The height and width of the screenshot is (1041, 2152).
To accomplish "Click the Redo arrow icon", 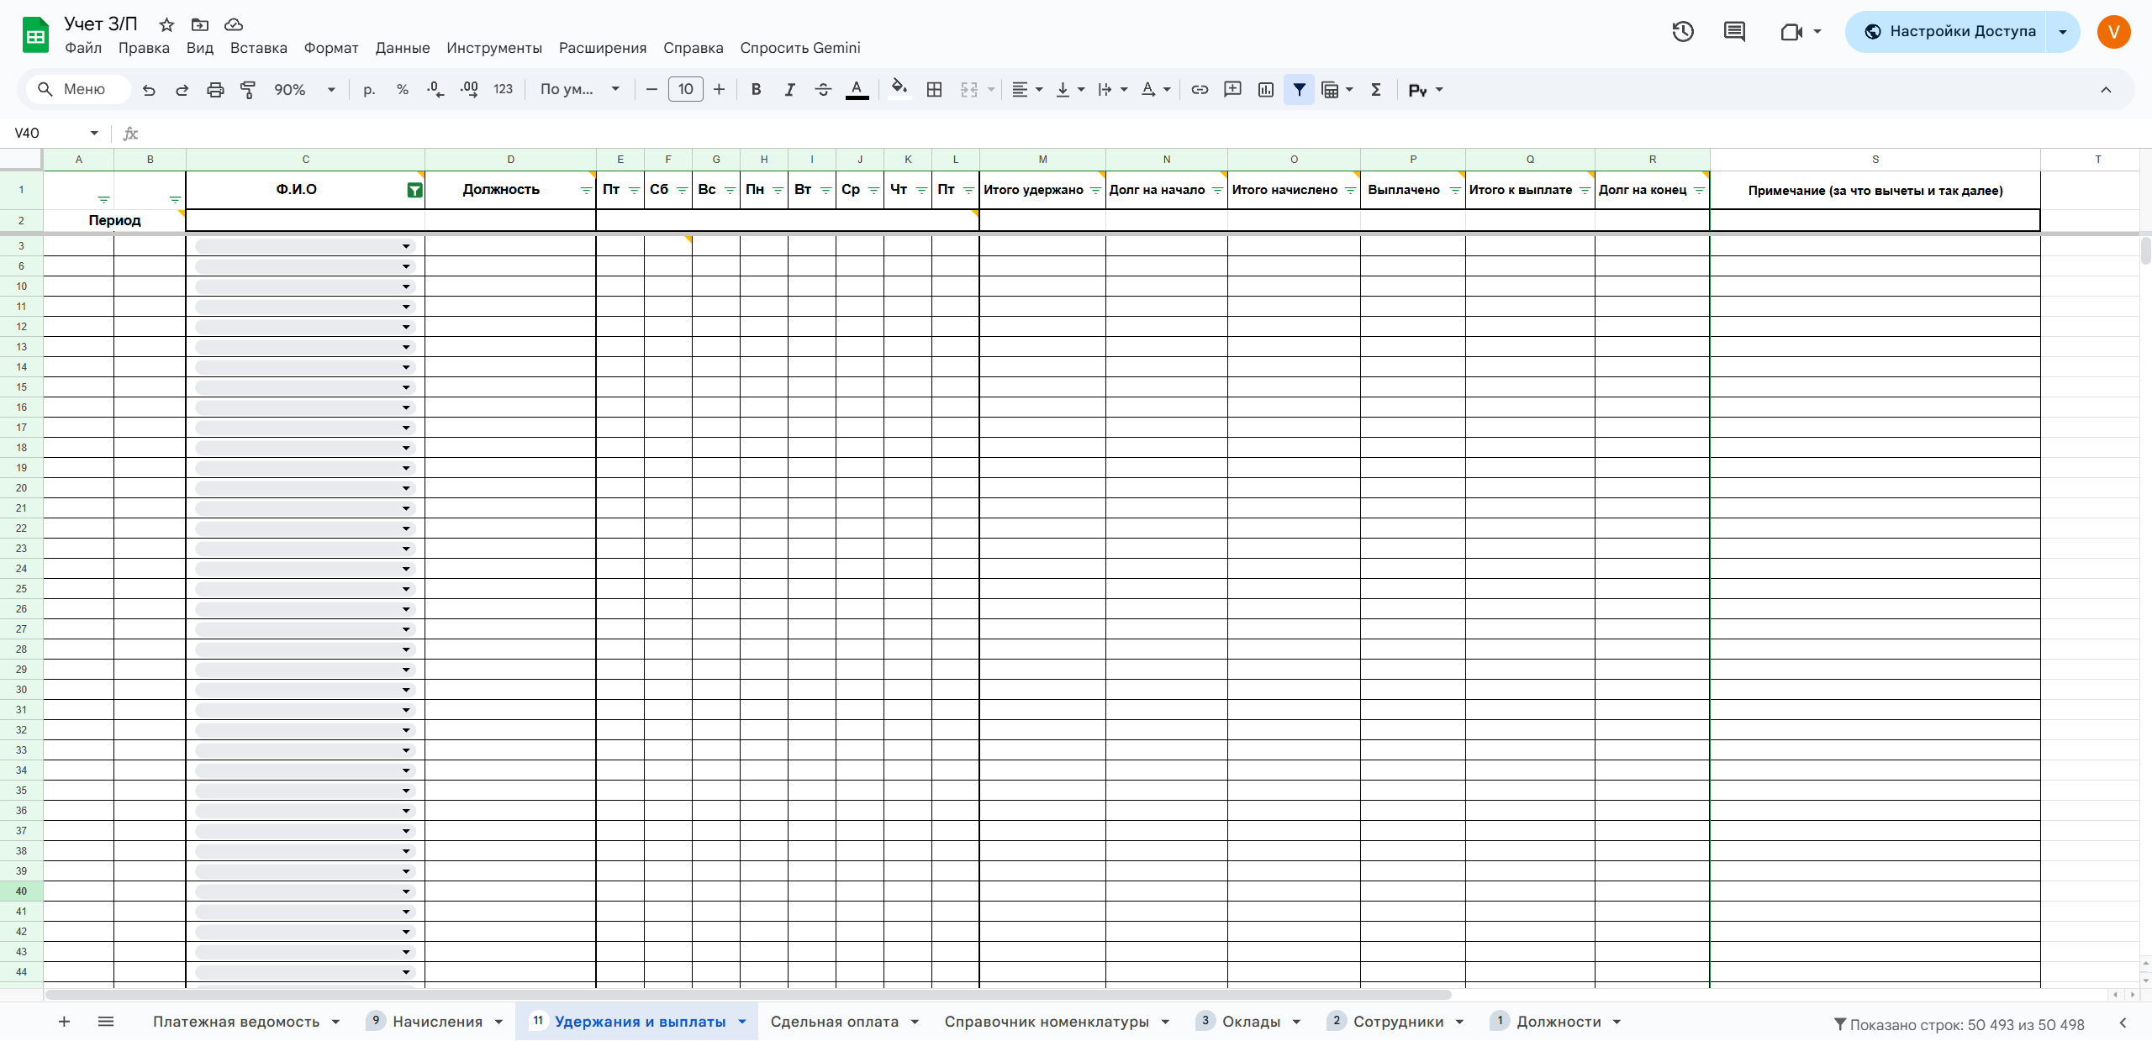I will (x=182, y=90).
